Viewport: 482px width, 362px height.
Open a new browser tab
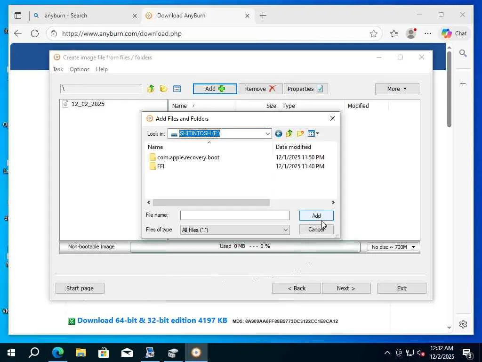263,16
